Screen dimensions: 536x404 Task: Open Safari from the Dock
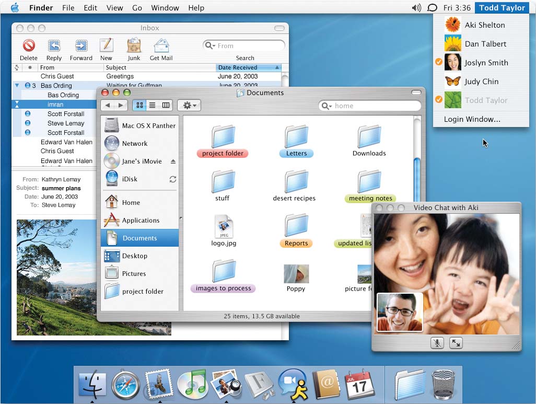point(126,386)
